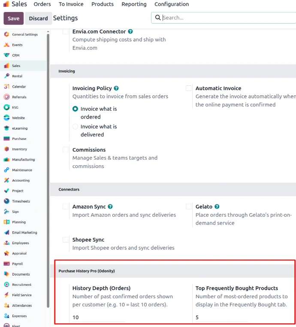Click the Save button

click(13, 18)
